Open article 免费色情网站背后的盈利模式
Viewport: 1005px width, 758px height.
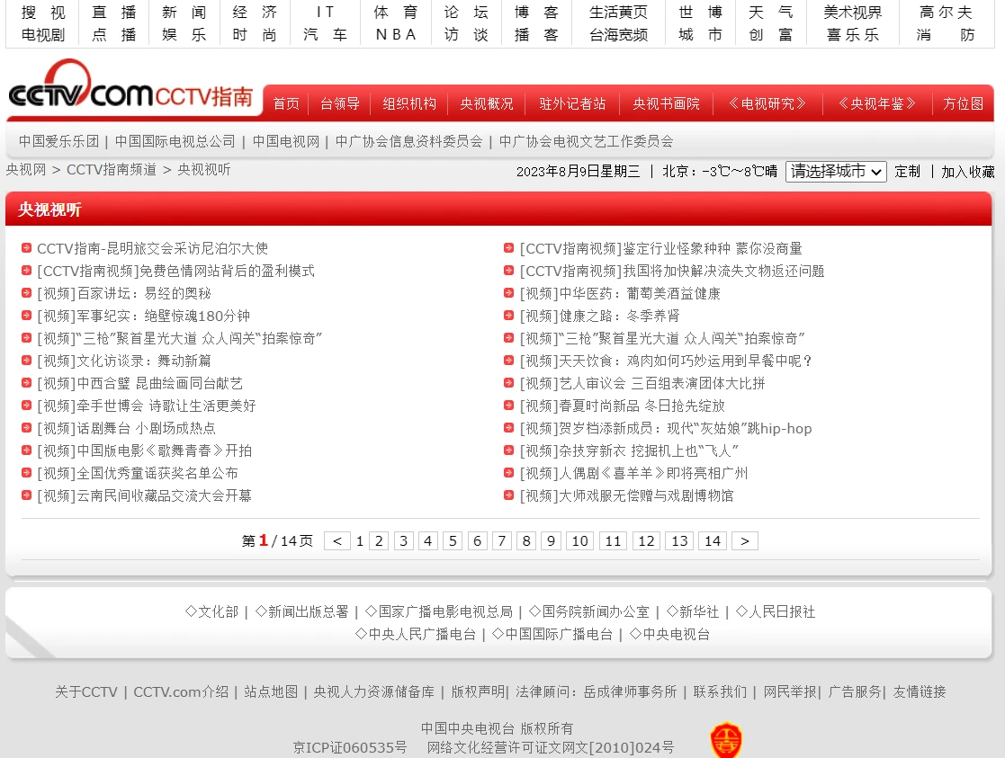point(175,271)
